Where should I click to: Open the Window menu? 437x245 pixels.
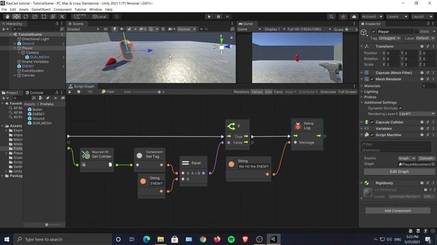96,10
